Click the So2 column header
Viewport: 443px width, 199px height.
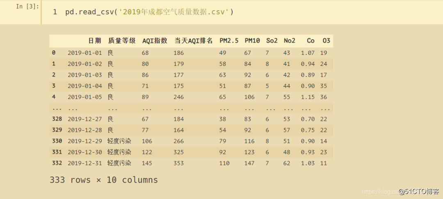tap(272, 41)
